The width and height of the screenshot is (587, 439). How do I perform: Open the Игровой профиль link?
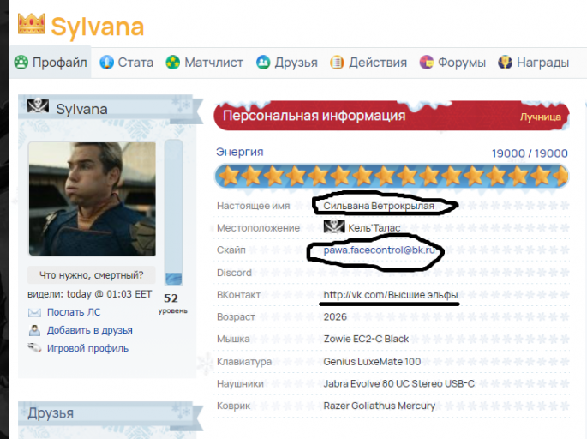coord(87,348)
